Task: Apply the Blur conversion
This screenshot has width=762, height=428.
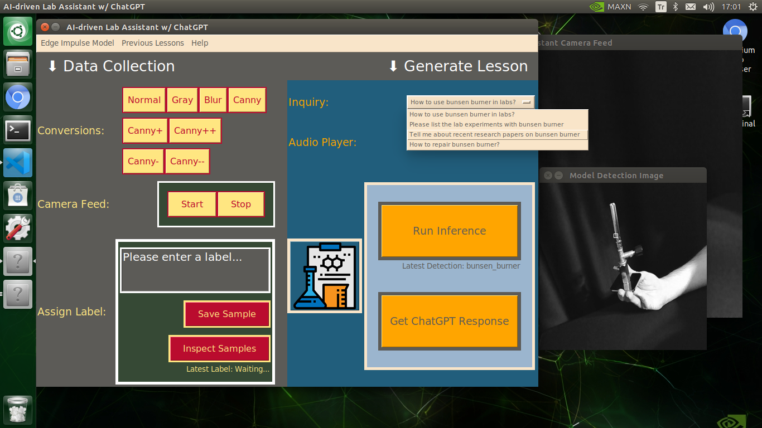Action: 213,100
